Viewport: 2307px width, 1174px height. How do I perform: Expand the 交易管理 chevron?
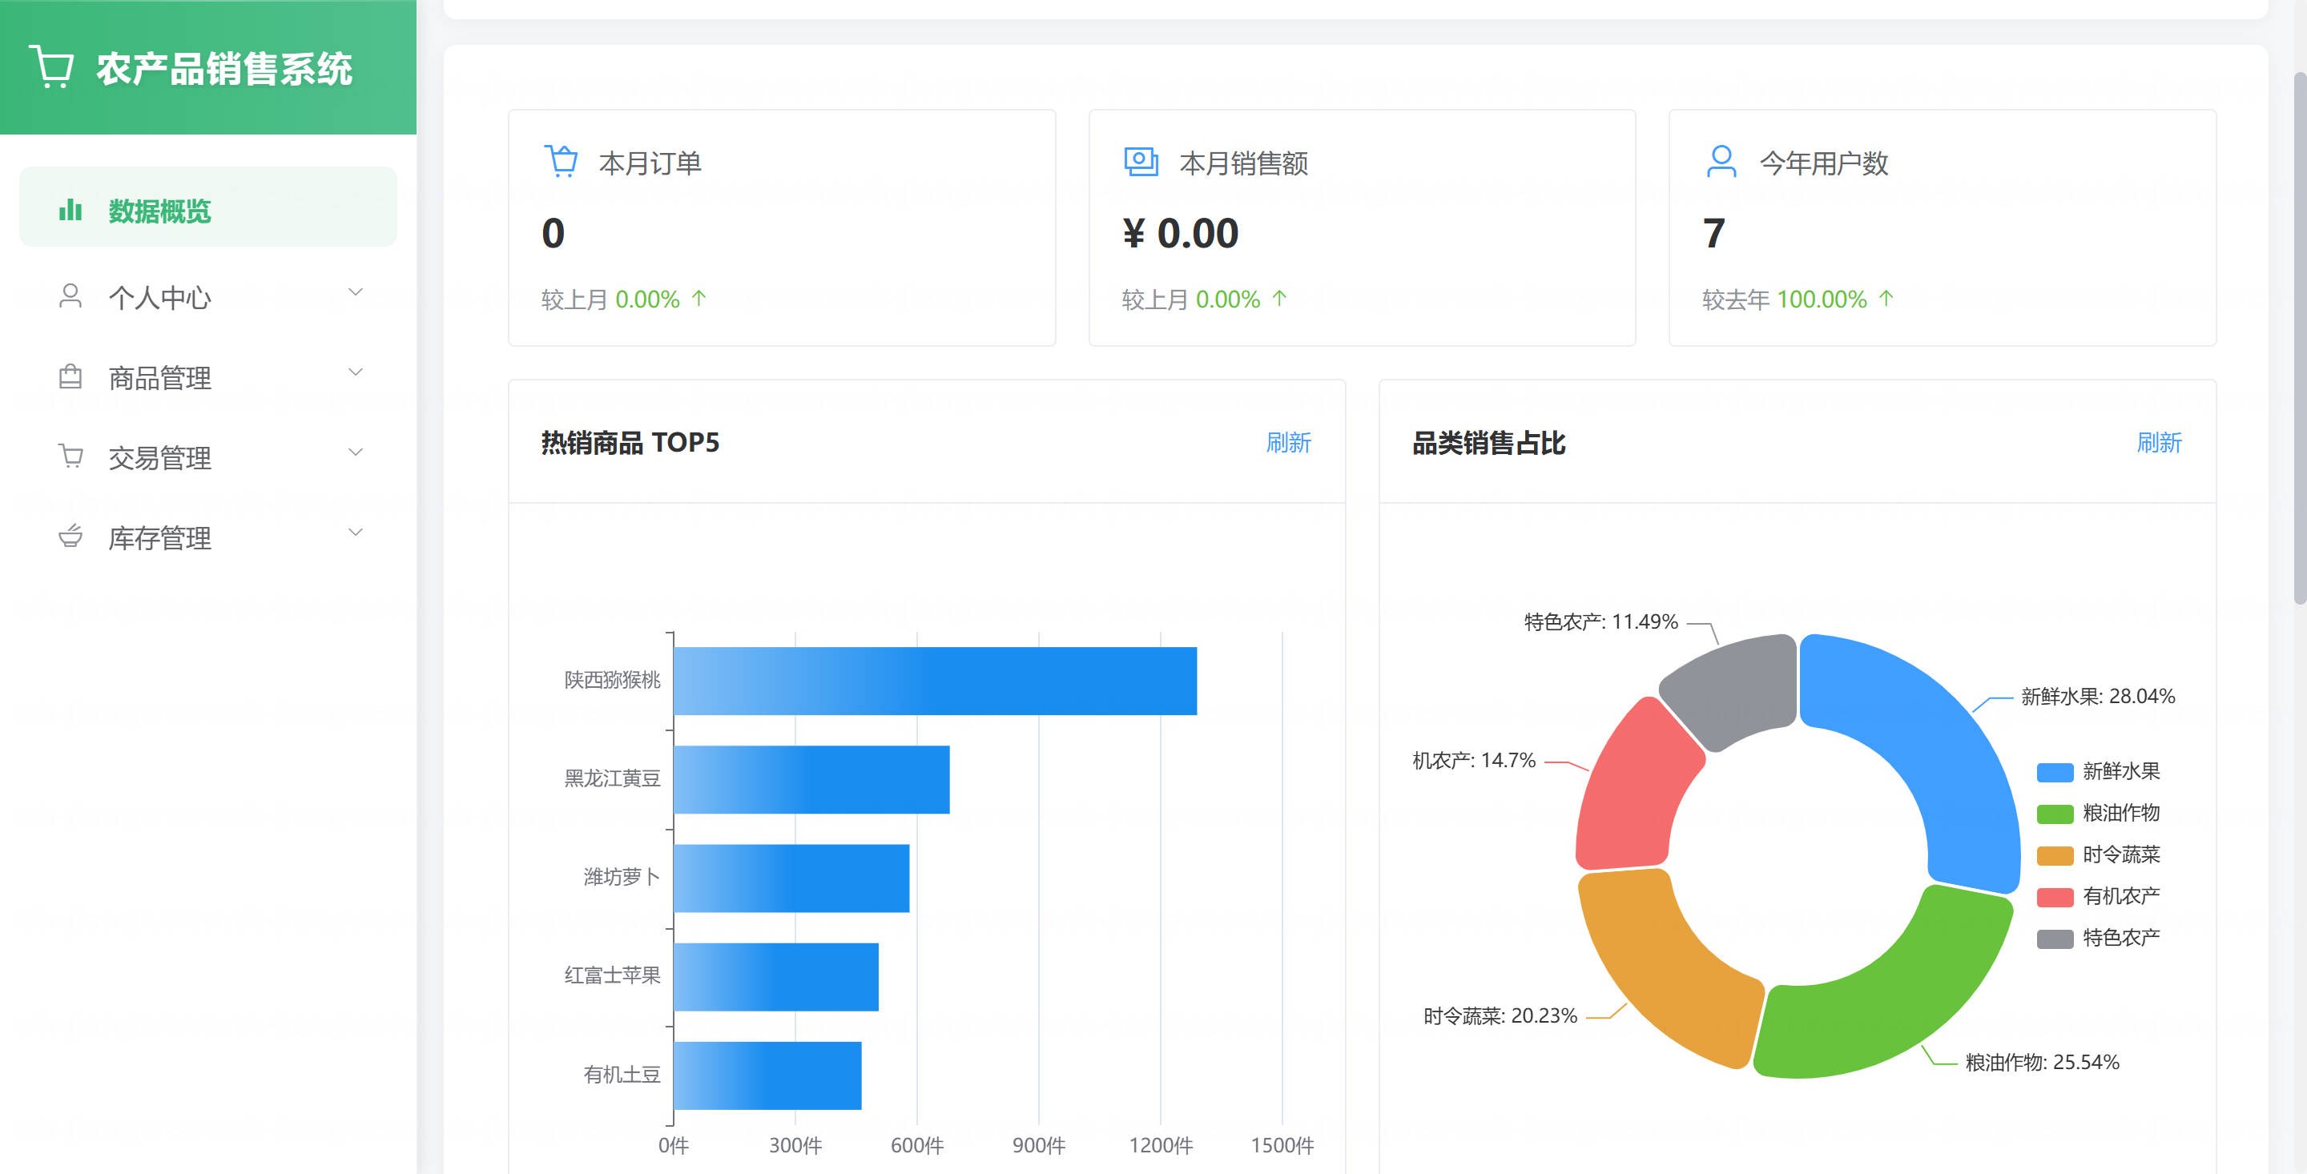click(x=356, y=452)
